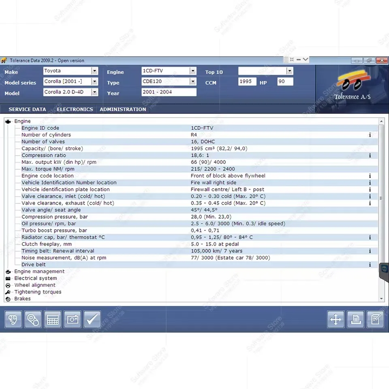Click the checkmark tool icon
This screenshot has width=389, height=389.
(92, 319)
